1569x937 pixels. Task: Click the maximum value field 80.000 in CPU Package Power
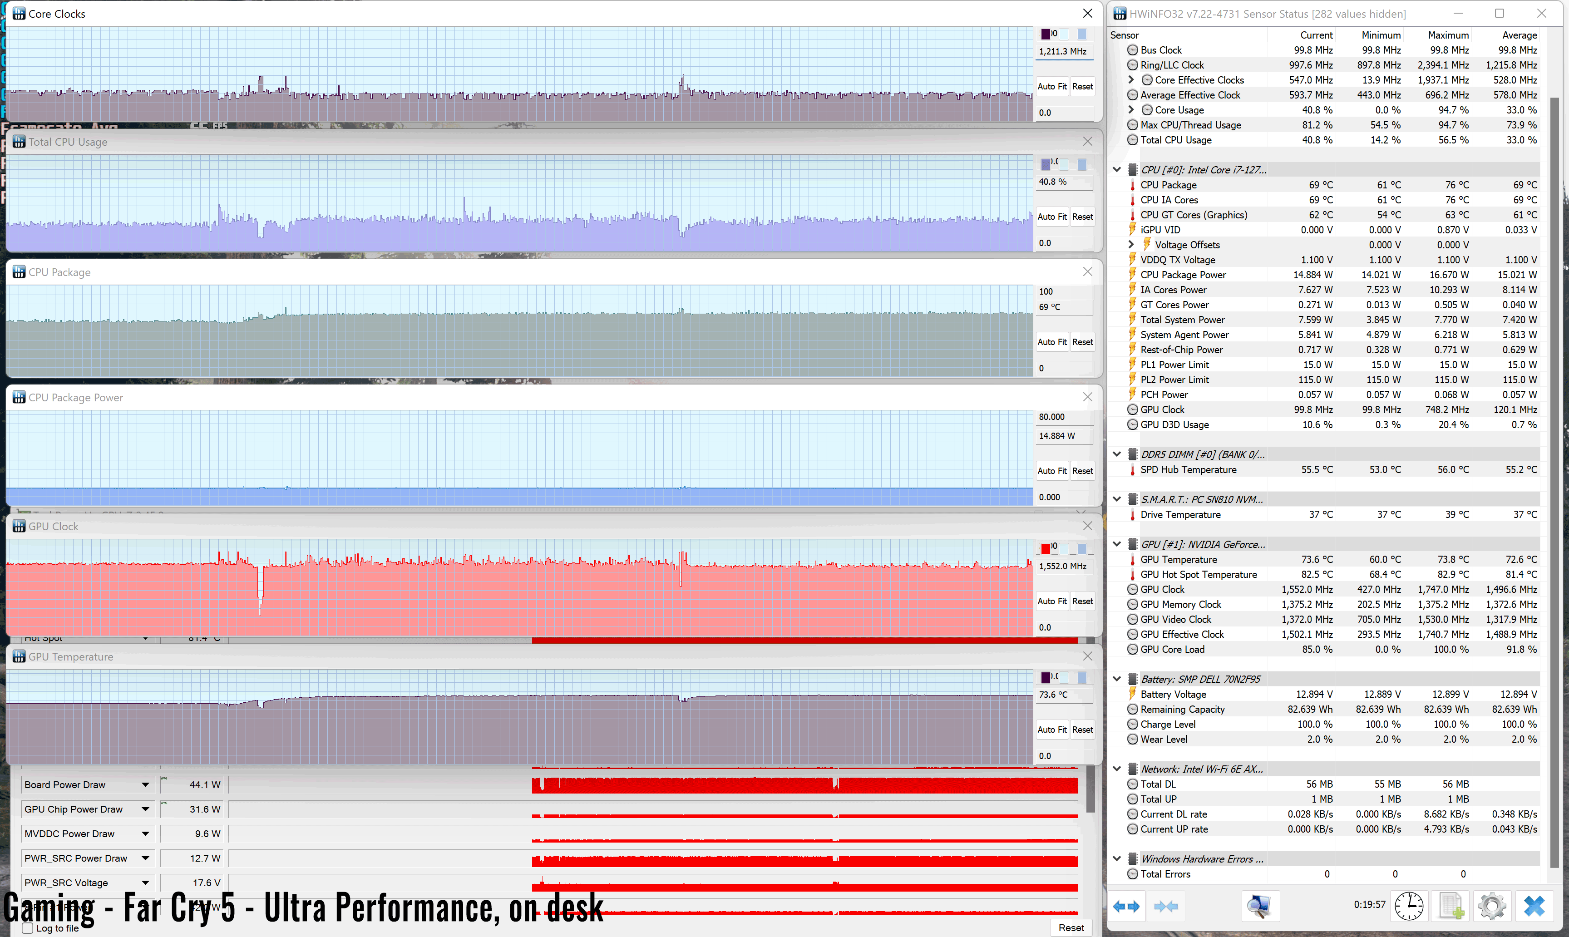pos(1065,417)
